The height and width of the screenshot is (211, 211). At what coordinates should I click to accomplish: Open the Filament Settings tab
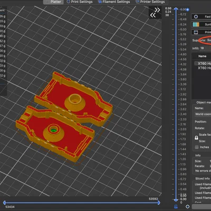(x=114, y=2)
